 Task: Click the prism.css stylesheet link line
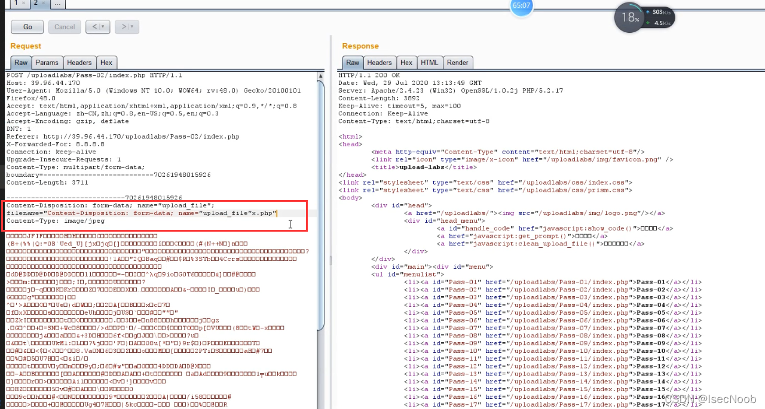point(485,190)
